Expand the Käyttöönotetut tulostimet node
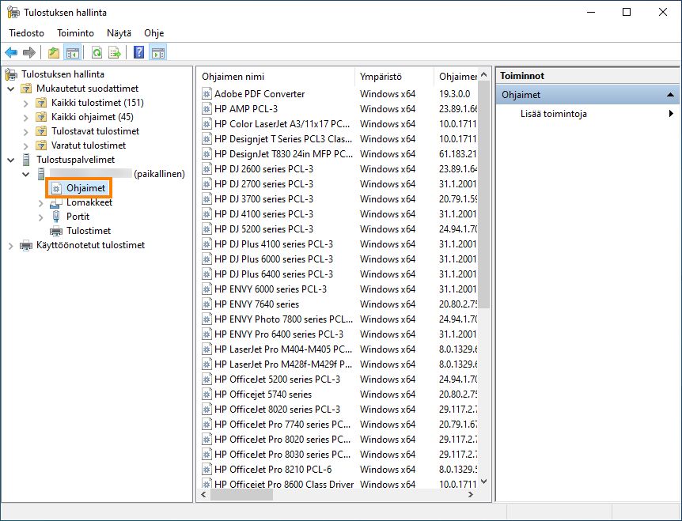The width and height of the screenshot is (682, 521). pyautogui.click(x=10, y=245)
